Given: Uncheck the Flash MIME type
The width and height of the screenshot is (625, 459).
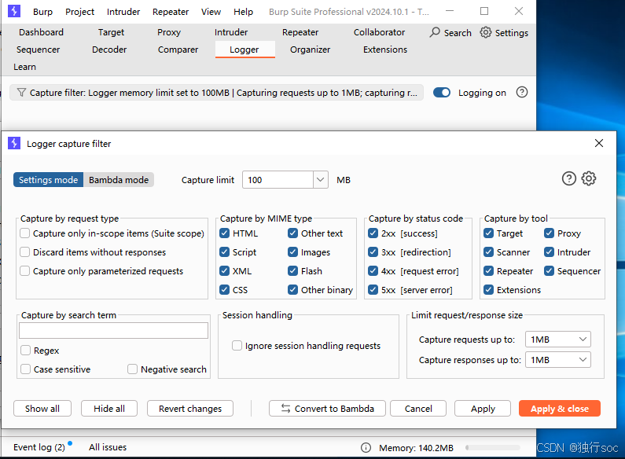Looking at the screenshot, I should coord(293,271).
